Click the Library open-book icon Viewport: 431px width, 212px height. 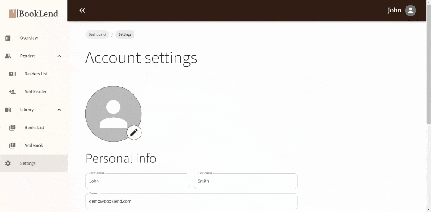coord(8,110)
